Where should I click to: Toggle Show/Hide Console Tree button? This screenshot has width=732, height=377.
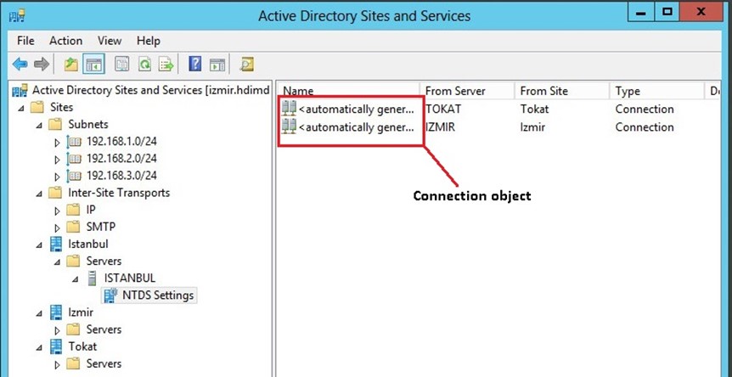click(93, 64)
